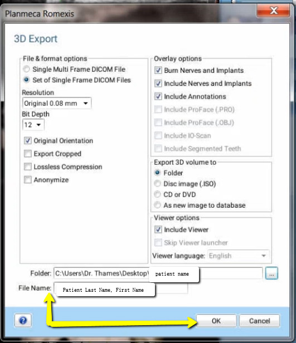Open the Resolution dropdown
Screen dimensions: 296x343
pyautogui.click(x=57, y=103)
